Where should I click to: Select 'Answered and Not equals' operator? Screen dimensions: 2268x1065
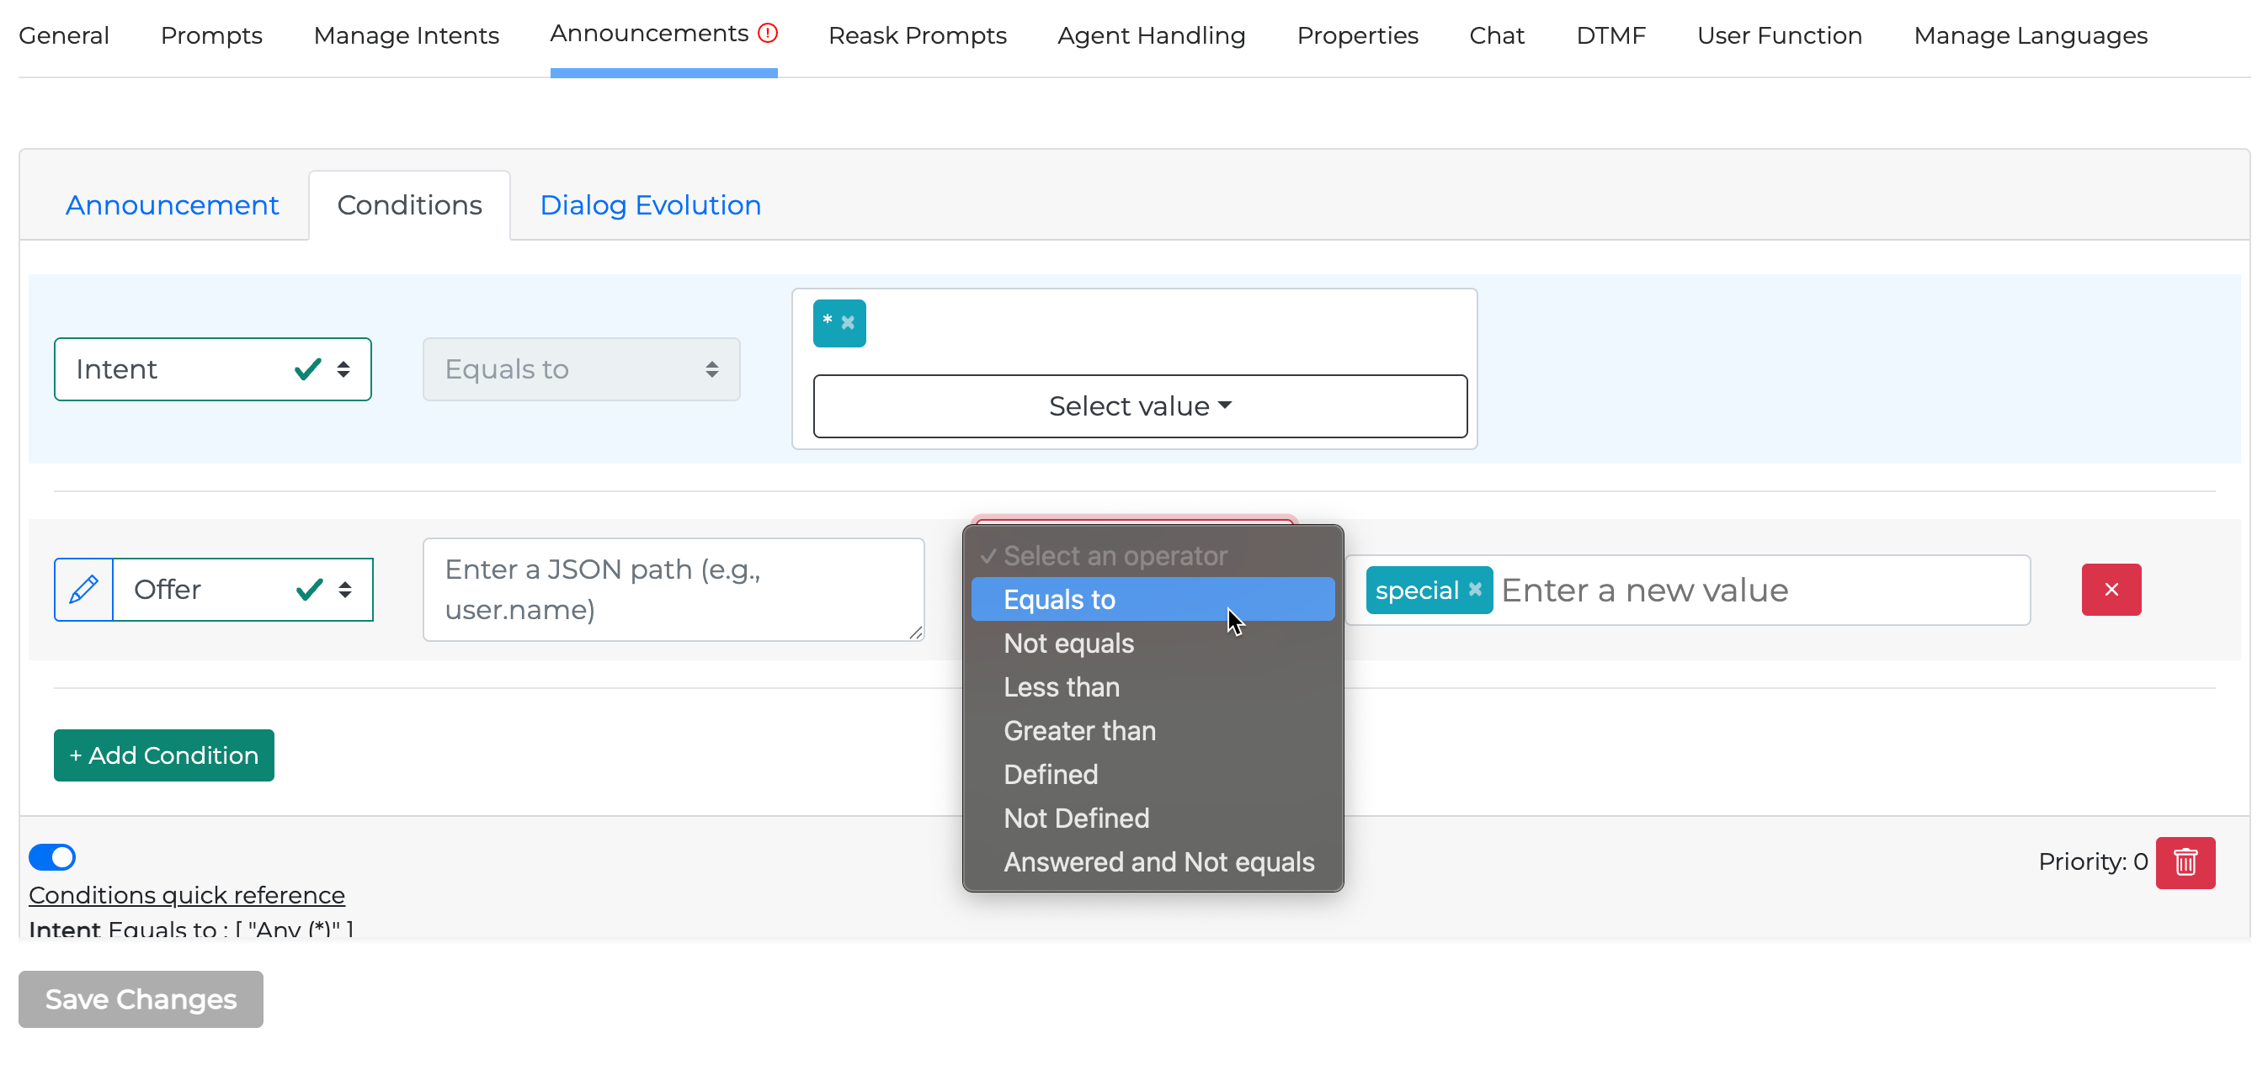(1158, 862)
